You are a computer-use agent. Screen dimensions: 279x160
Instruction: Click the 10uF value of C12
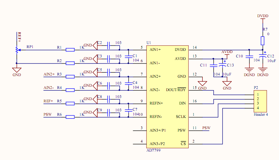(272, 61)
